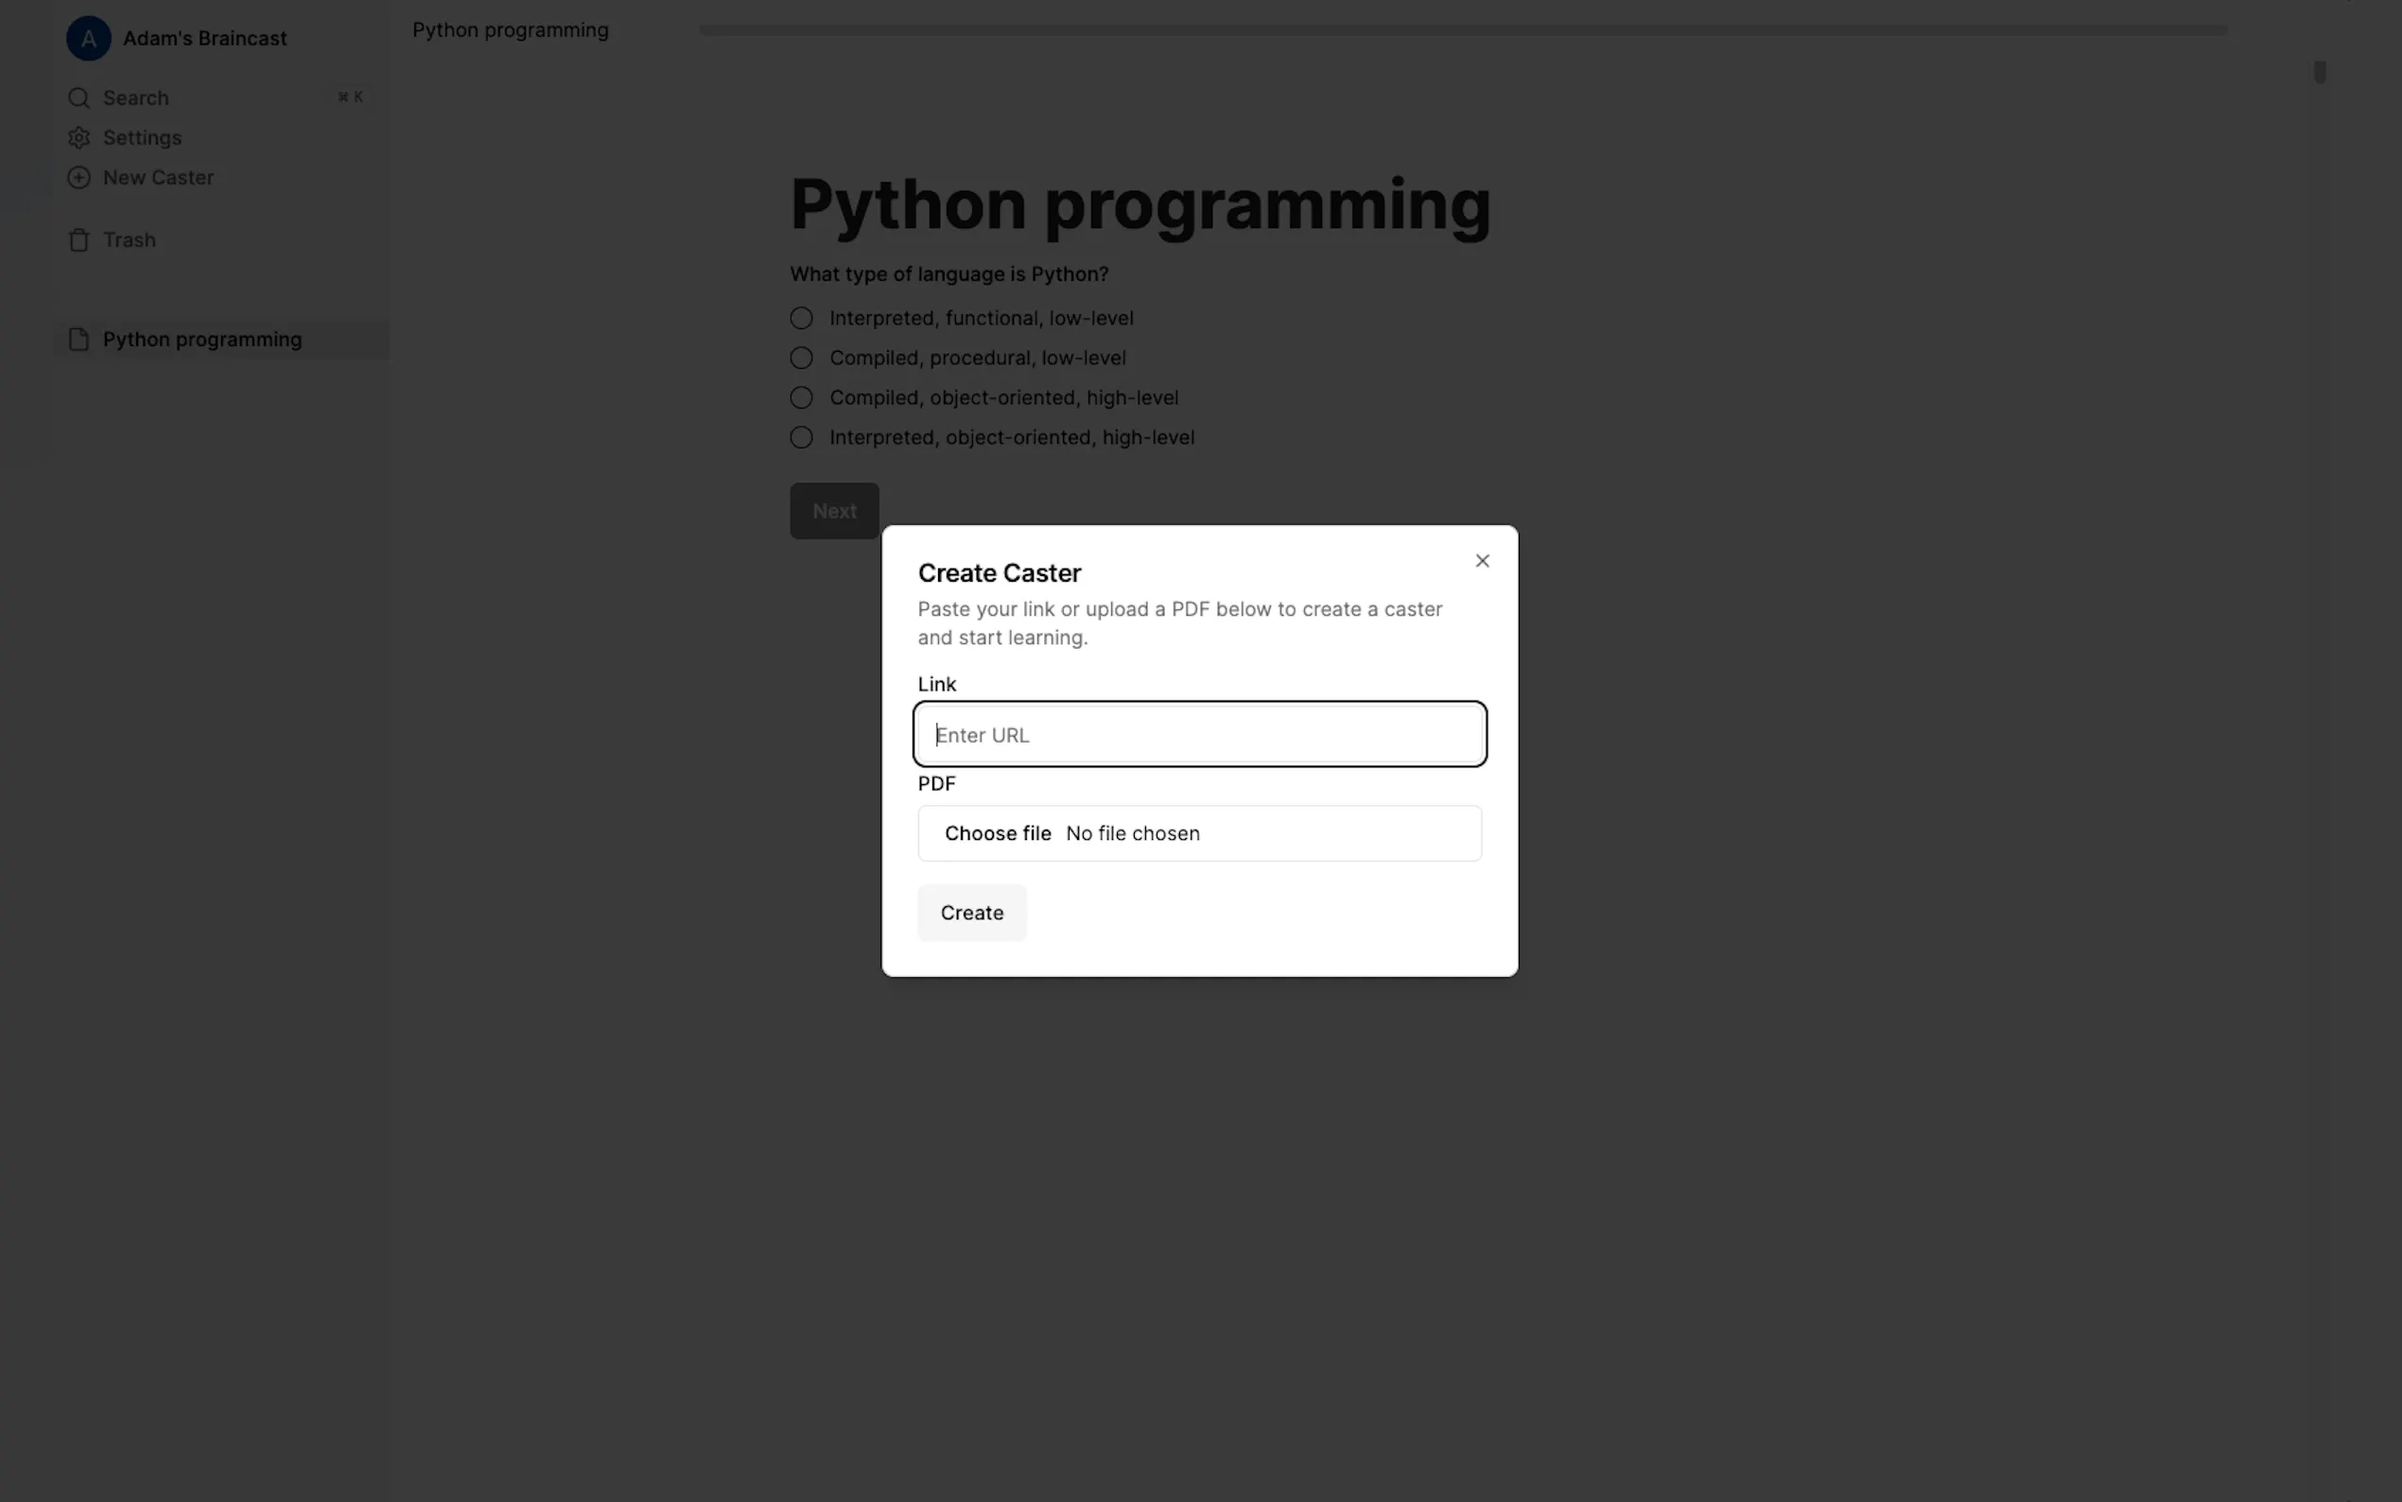The height and width of the screenshot is (1502, 2402).
Task: Click Python programming breadcrumb title
Action: [x=511, y=31]
